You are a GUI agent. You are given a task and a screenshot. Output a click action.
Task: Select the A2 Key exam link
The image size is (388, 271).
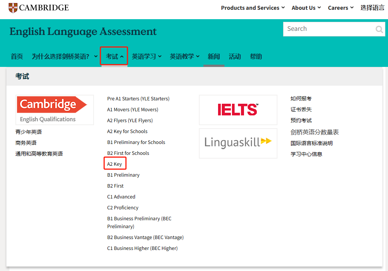(115, 164)
